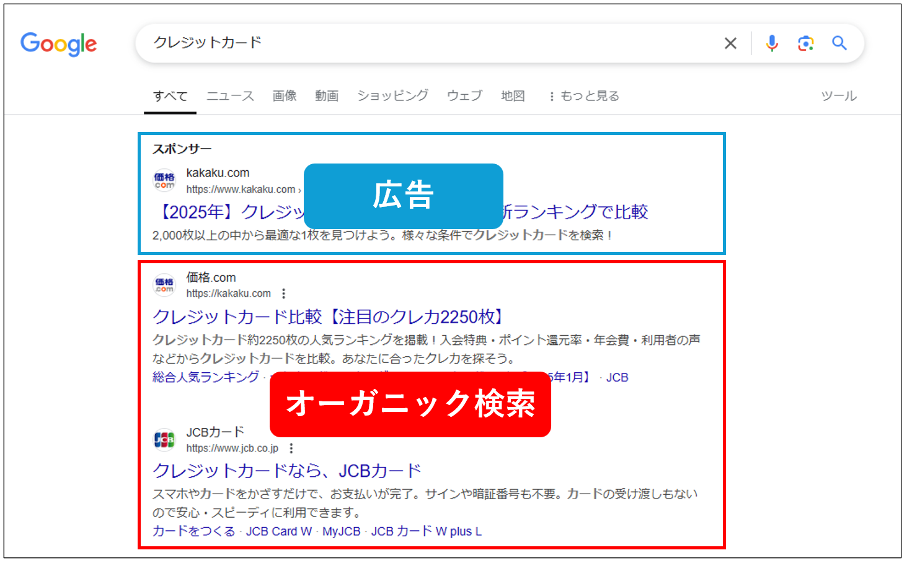Image resolution: width=907 pixels, height=563 pixels.
Task: Click the スポンサー label
Action: pyautogui.click(x=182, y=149)
